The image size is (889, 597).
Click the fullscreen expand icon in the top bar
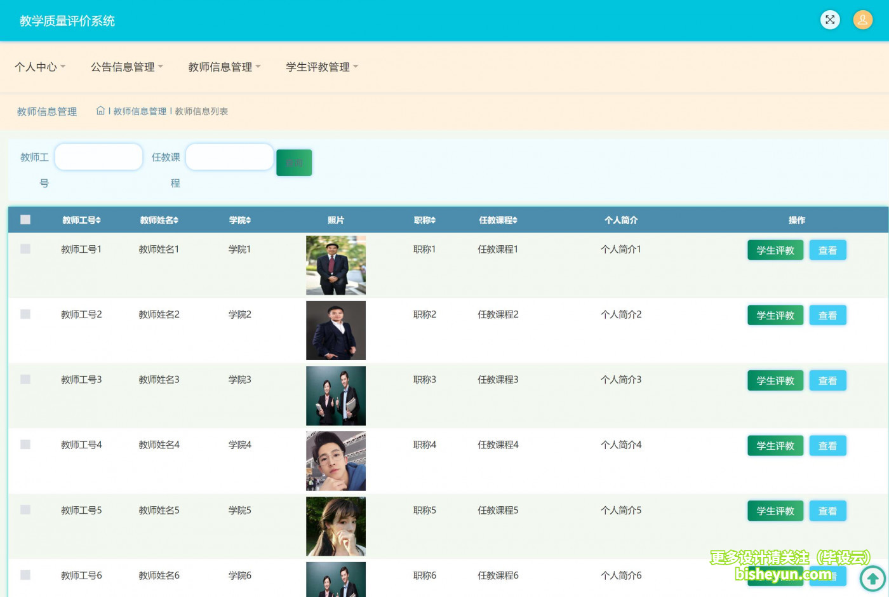click(830, 20)
